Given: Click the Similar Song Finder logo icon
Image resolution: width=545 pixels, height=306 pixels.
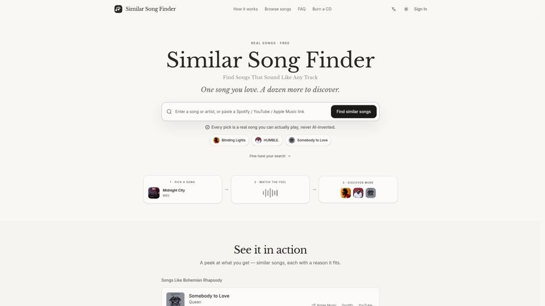Looking at the screenshot, I should pyautogui.click(x=118, y=9).
